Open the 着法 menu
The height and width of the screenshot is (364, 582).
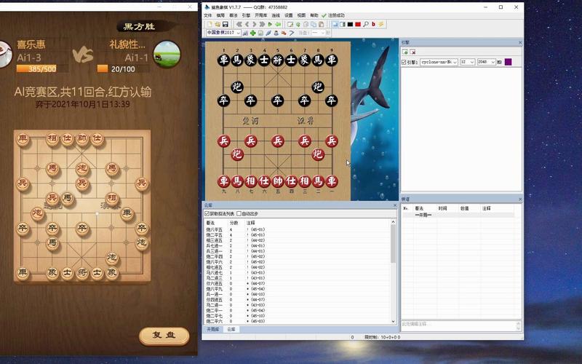click(x=233, y=15)
